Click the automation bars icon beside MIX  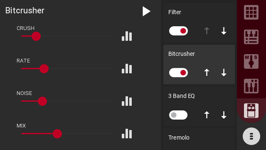tap(127, 133)
